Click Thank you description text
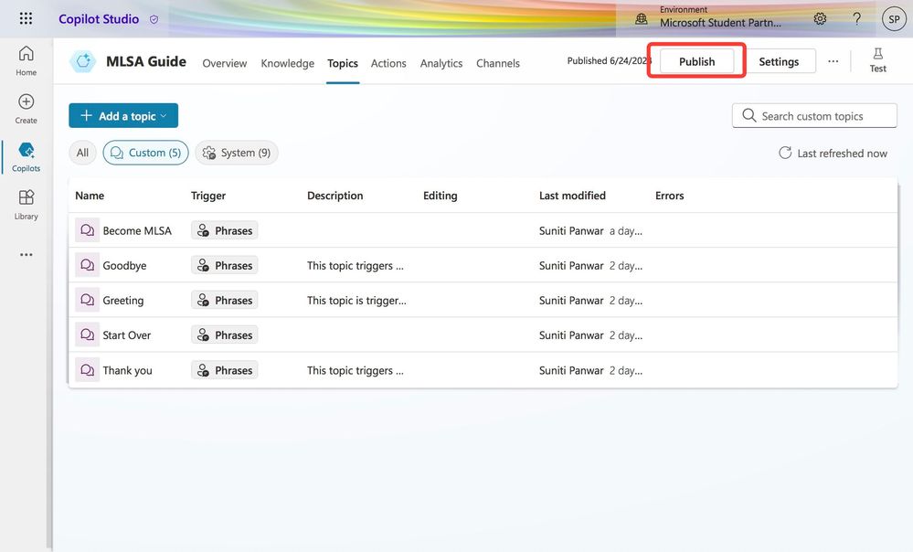This screenshot has height=552, width=913. point(356,370)
